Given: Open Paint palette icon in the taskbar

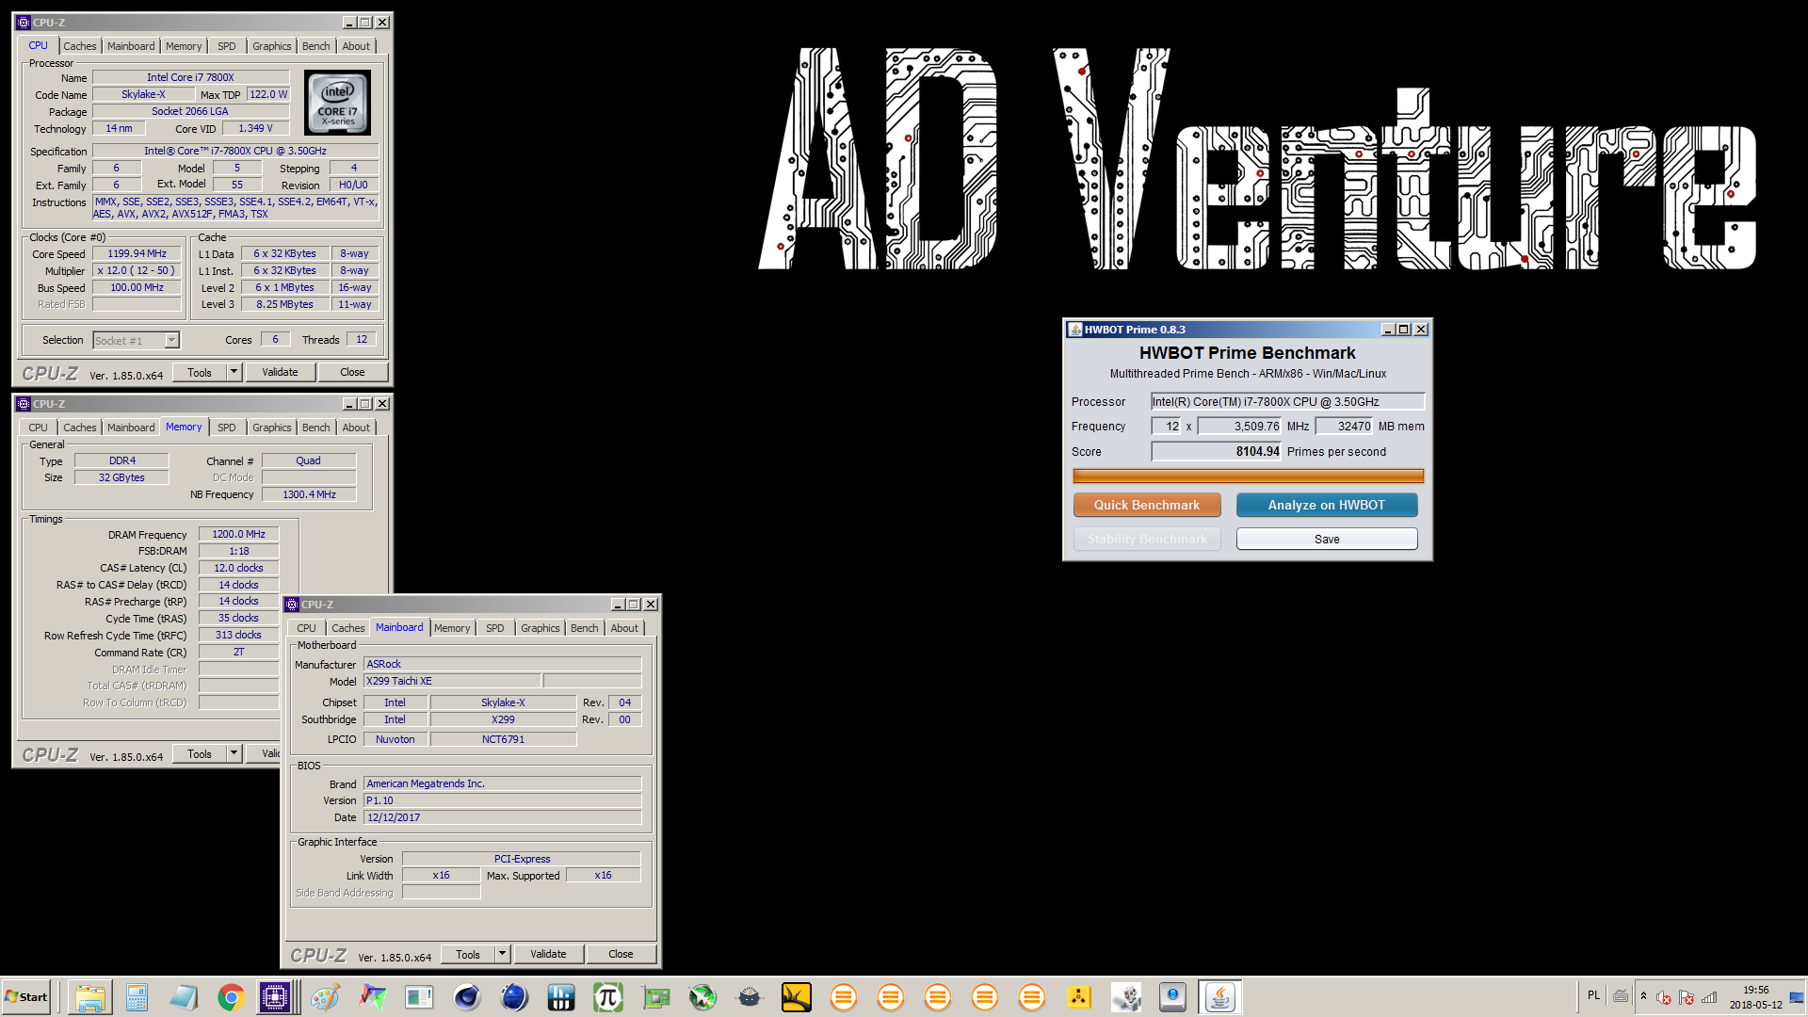Looking at the screenshot, I should 325,997.
